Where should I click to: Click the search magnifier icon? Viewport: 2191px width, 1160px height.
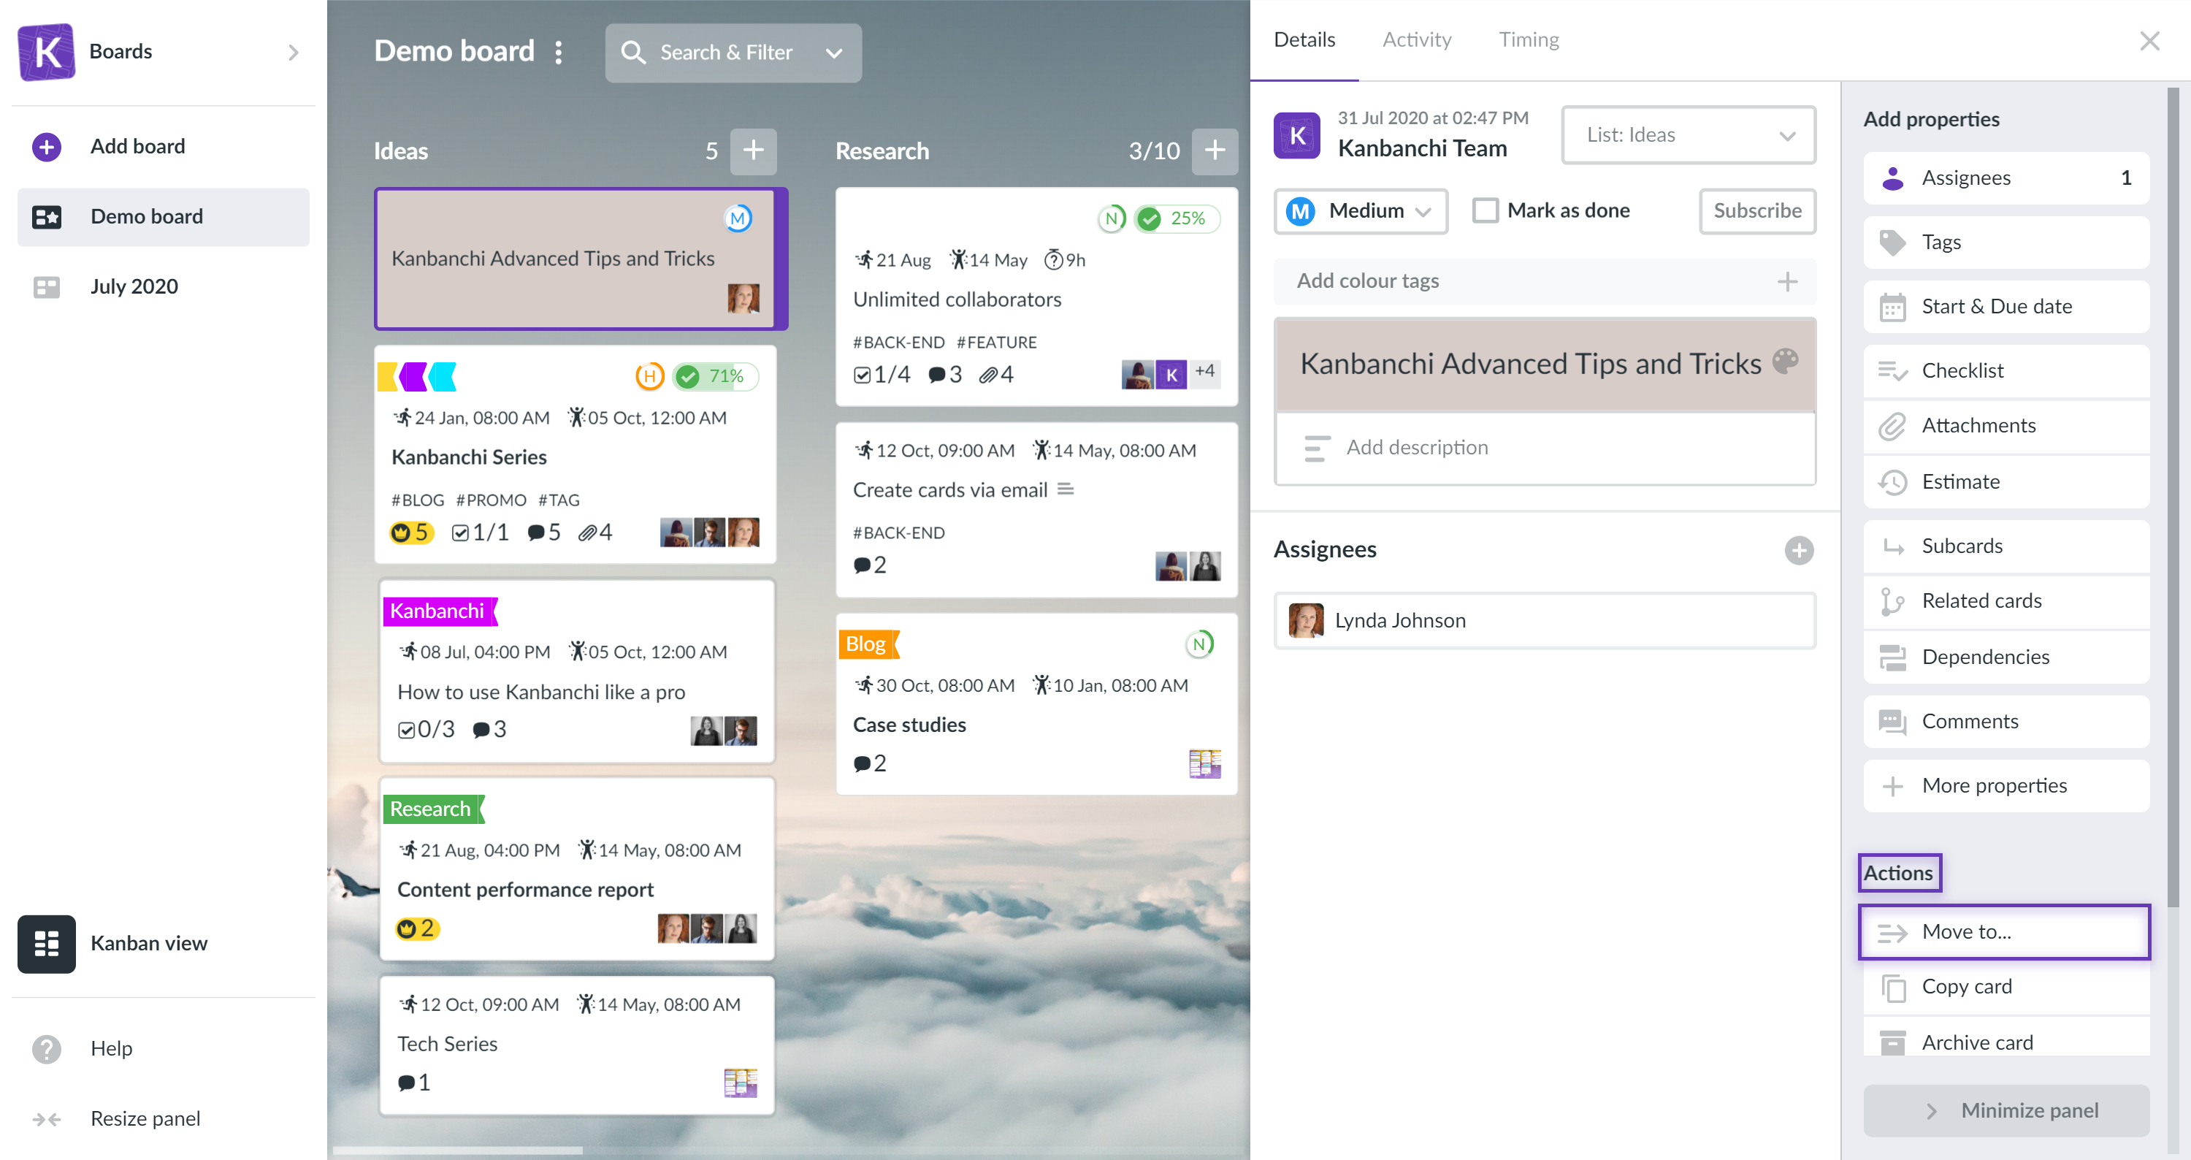pyautogui.click(x=632, y=53)
